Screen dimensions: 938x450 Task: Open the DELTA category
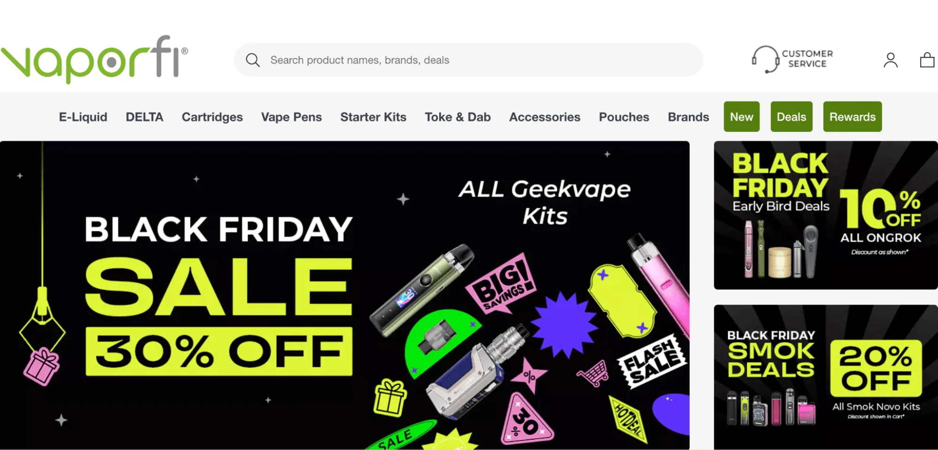point(145,117)
